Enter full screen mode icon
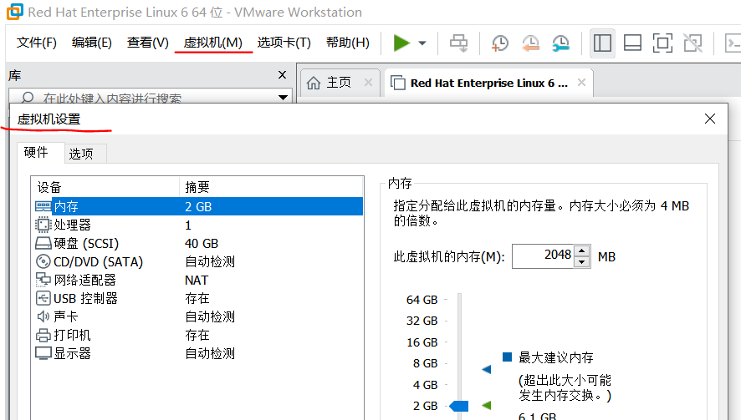The image size is (741, 420). [x=662, y=43]
